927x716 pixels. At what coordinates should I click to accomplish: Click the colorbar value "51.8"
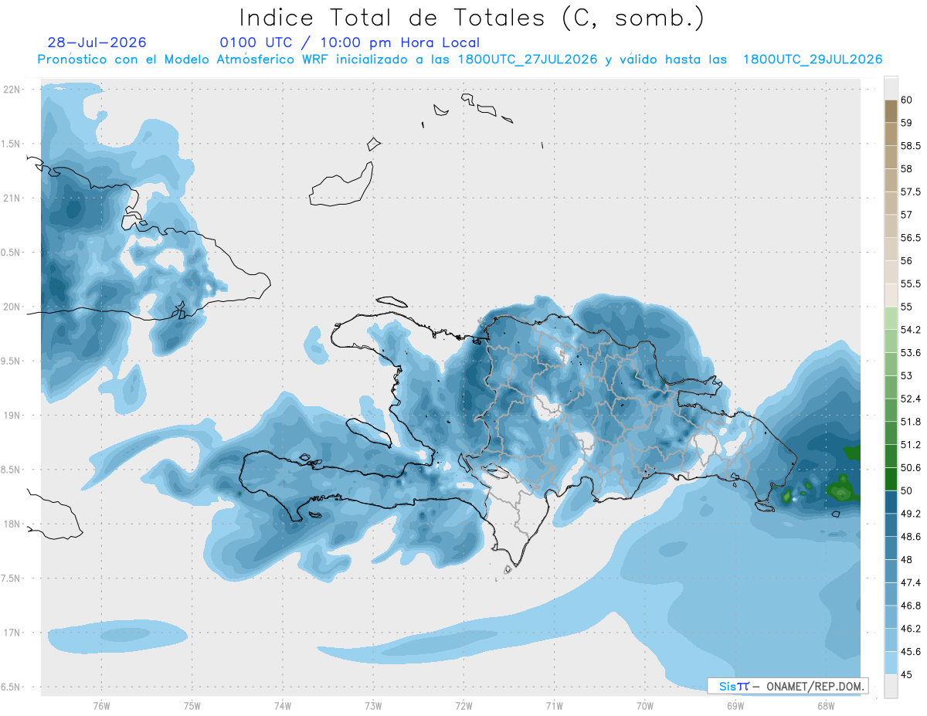911,422
